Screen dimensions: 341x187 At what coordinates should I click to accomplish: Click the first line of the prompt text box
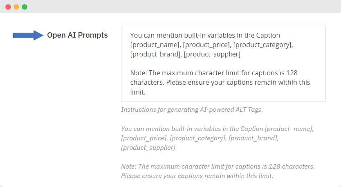(x=205, y=36)
